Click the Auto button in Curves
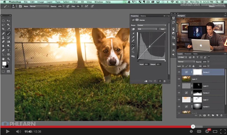 click(x=162, y=29)
